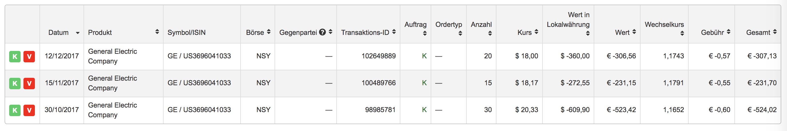Click the Wert in Lokalwährung header

tap(568, 19)
